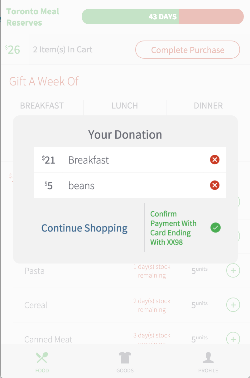Open the Goods shirt icon
This screenshot has height=378, width=250.
click(x=125, y=358)
